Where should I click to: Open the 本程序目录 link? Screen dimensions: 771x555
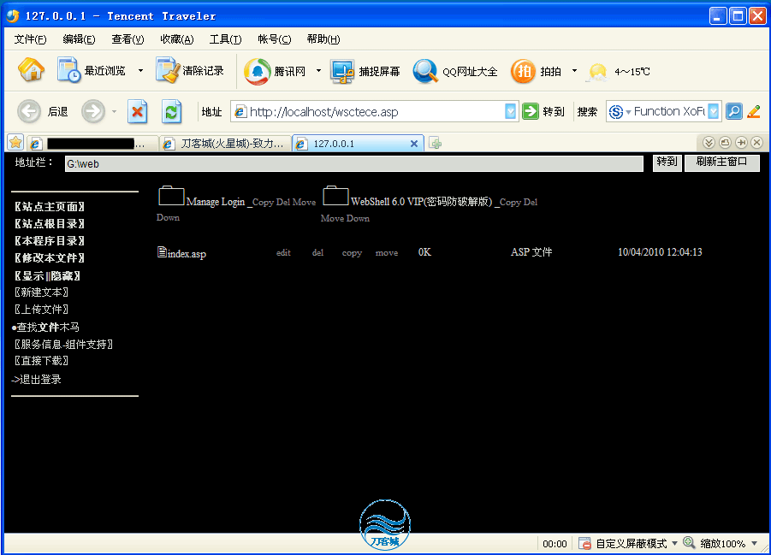50,241
